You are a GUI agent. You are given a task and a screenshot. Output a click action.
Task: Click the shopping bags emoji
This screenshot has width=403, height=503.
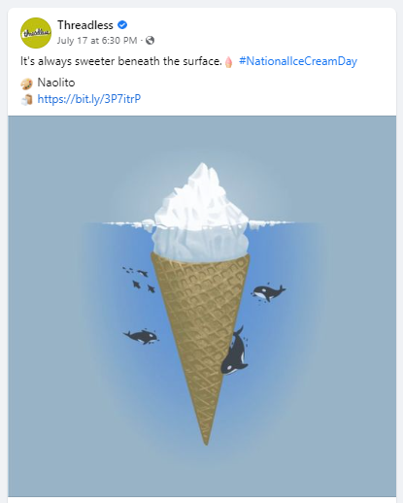pyautogui.click(x=27, y=99)
